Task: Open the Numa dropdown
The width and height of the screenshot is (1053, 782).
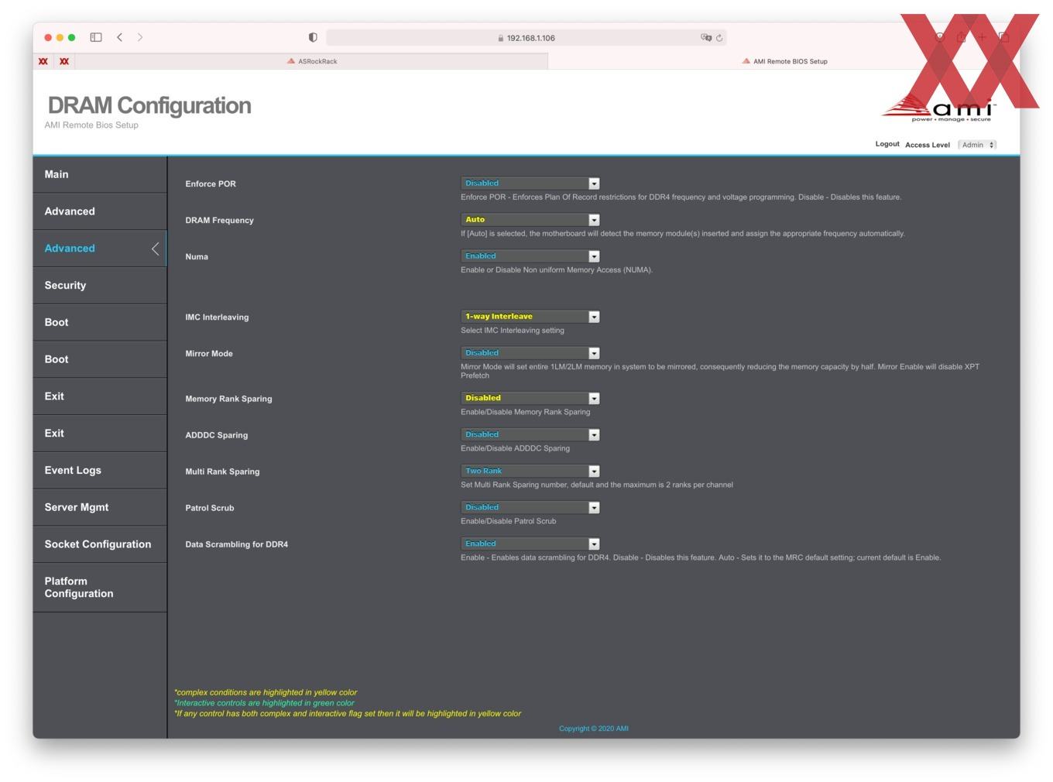Action: pyautogui.click(x=530, y=256)
